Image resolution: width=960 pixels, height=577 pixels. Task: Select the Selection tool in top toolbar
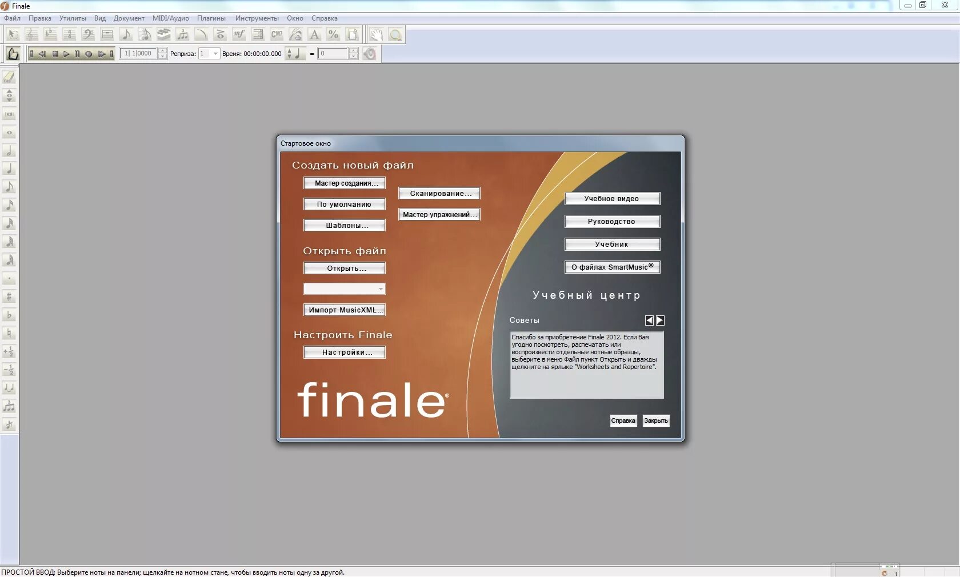point(13,35)
